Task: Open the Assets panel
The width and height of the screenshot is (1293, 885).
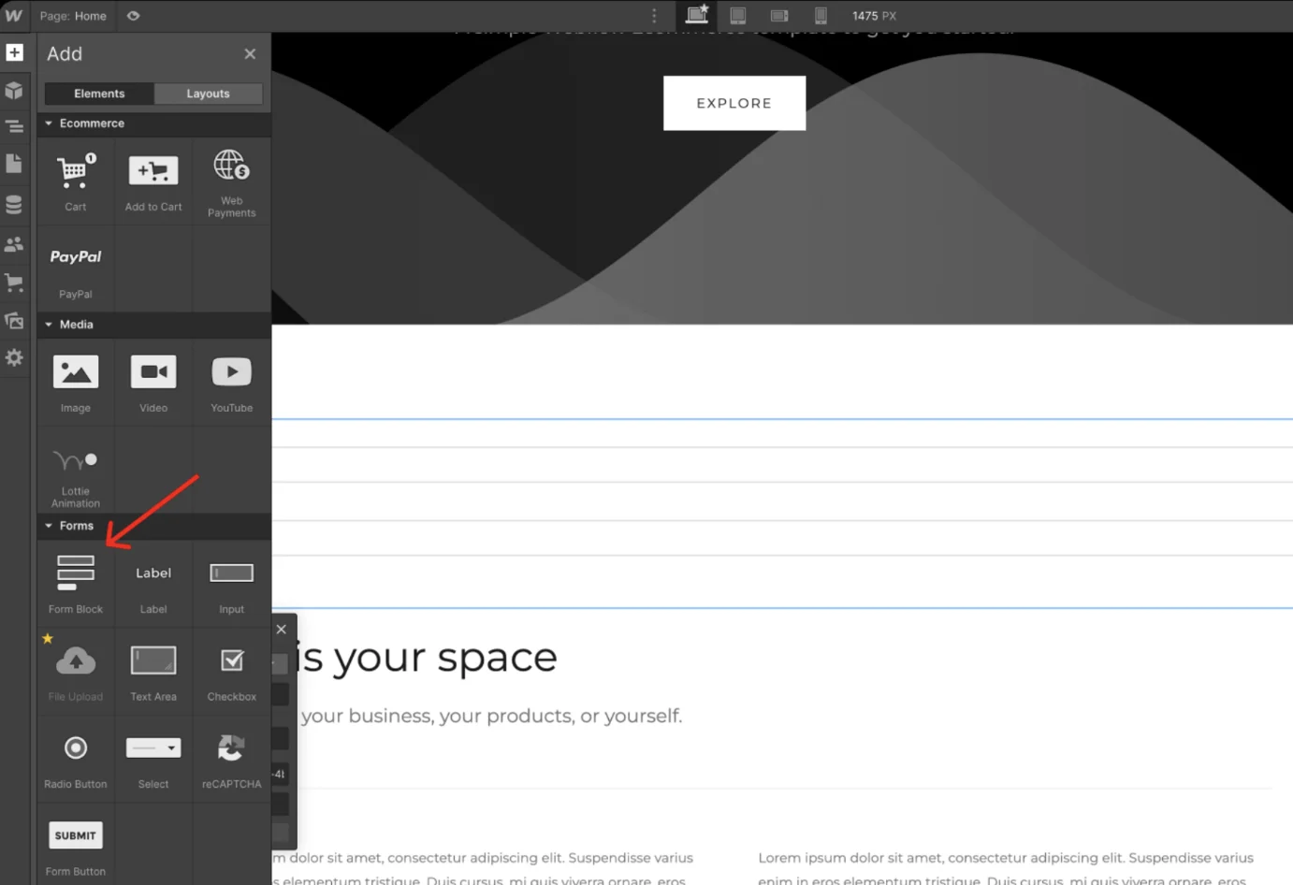Action: click(x=15, y=321)
